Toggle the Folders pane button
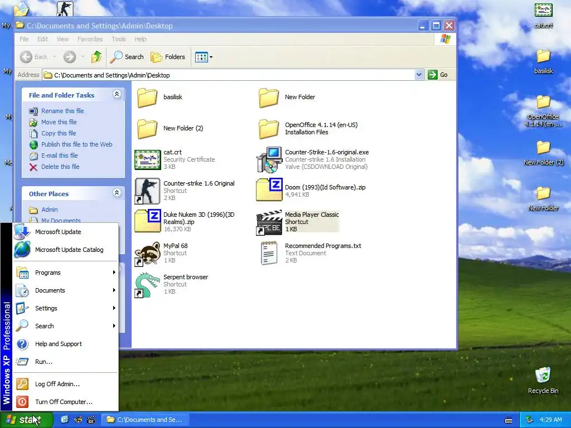 [x=168, y=57]
